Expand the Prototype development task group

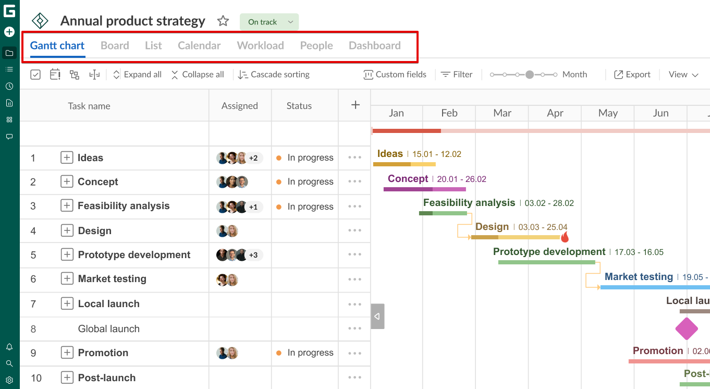point(67,254)
